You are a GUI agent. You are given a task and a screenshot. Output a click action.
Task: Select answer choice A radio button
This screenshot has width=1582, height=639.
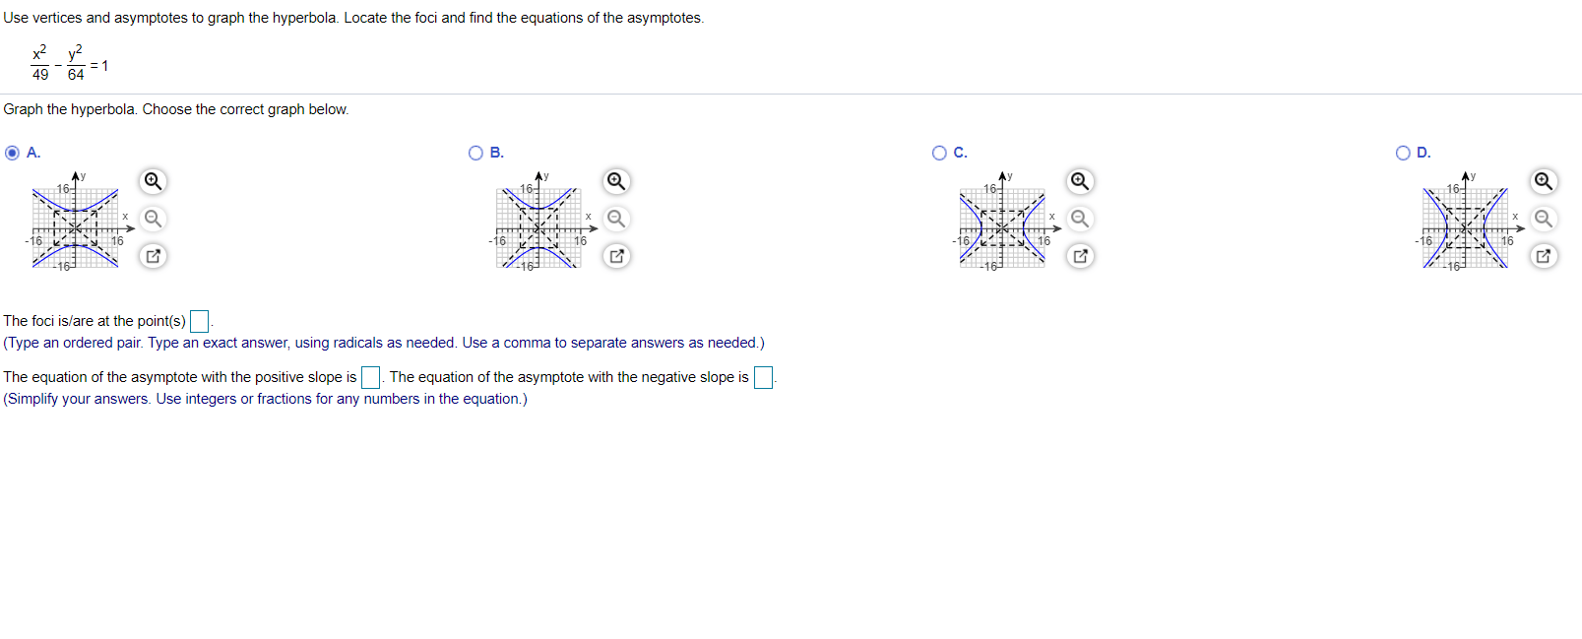[12, 153]
